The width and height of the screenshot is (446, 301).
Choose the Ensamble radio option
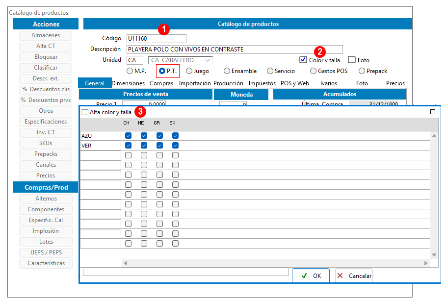click(227, 71)
